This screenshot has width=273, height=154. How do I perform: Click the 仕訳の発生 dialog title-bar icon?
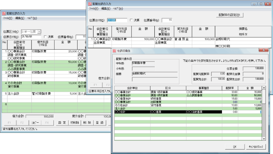coord(114,51)
